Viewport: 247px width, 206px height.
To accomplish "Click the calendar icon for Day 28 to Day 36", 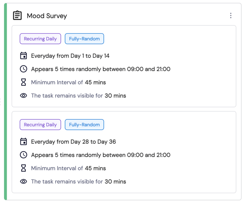I will (x=24, y=142).
